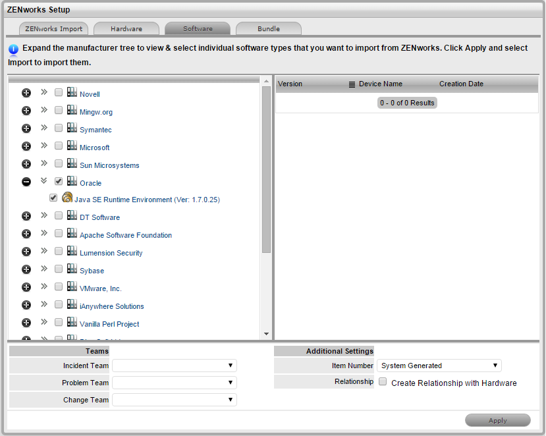This screenshot has width=546, height=436.
Task: Enable Create Relationship with Hardware checkbox
Action: click(383, 381)
